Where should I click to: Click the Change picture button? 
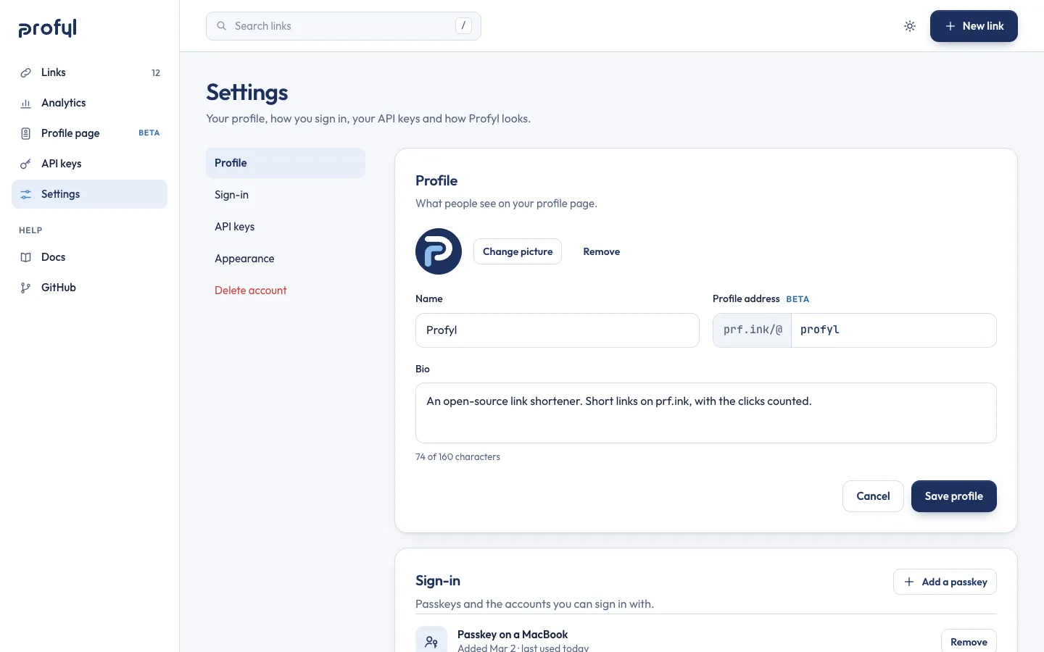coord(518,251)
